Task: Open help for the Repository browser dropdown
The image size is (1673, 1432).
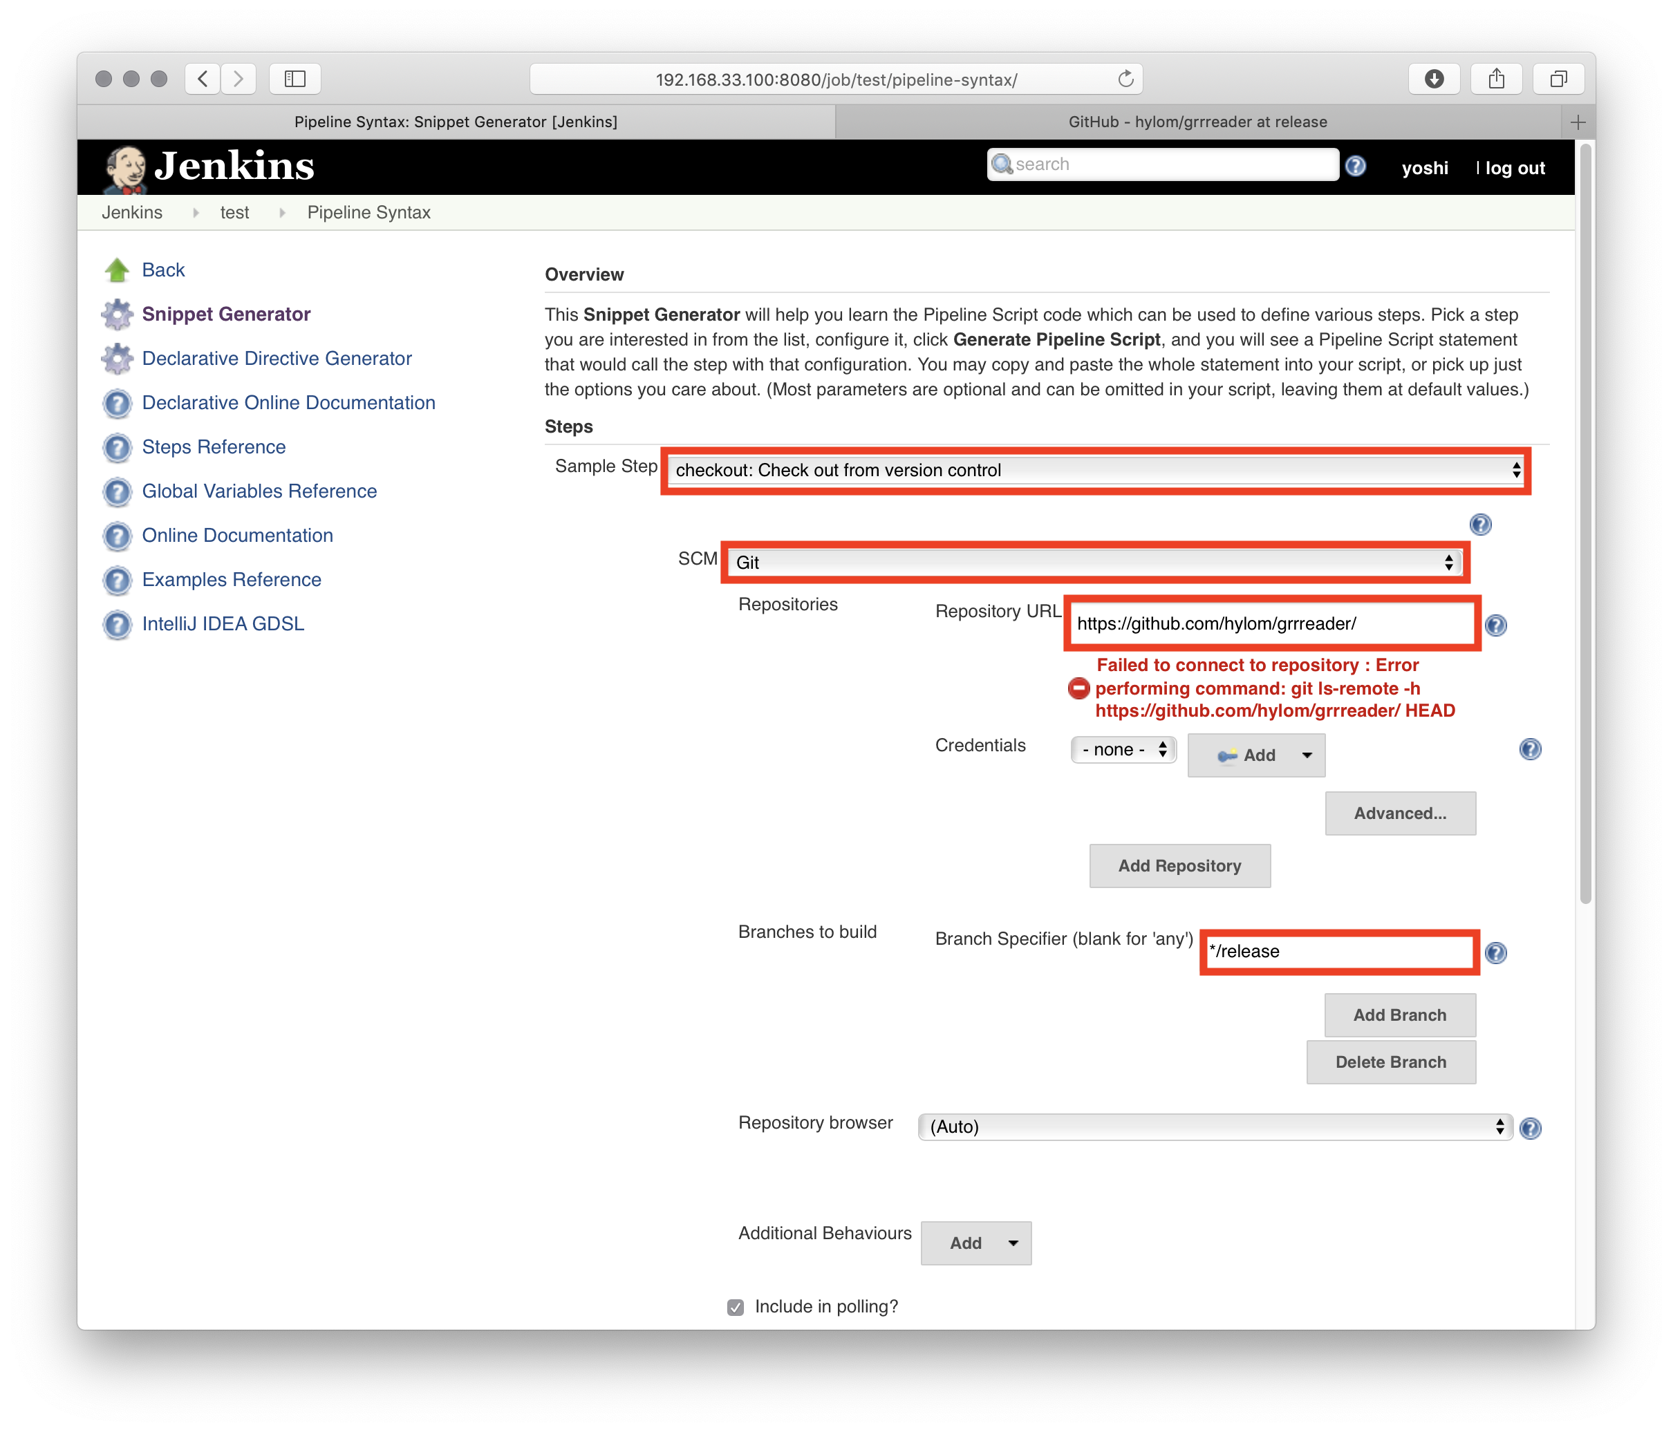Action: 1530,1129
